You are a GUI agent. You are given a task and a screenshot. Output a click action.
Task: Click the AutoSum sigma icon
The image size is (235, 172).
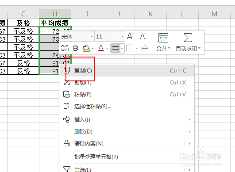click(188, 38)
